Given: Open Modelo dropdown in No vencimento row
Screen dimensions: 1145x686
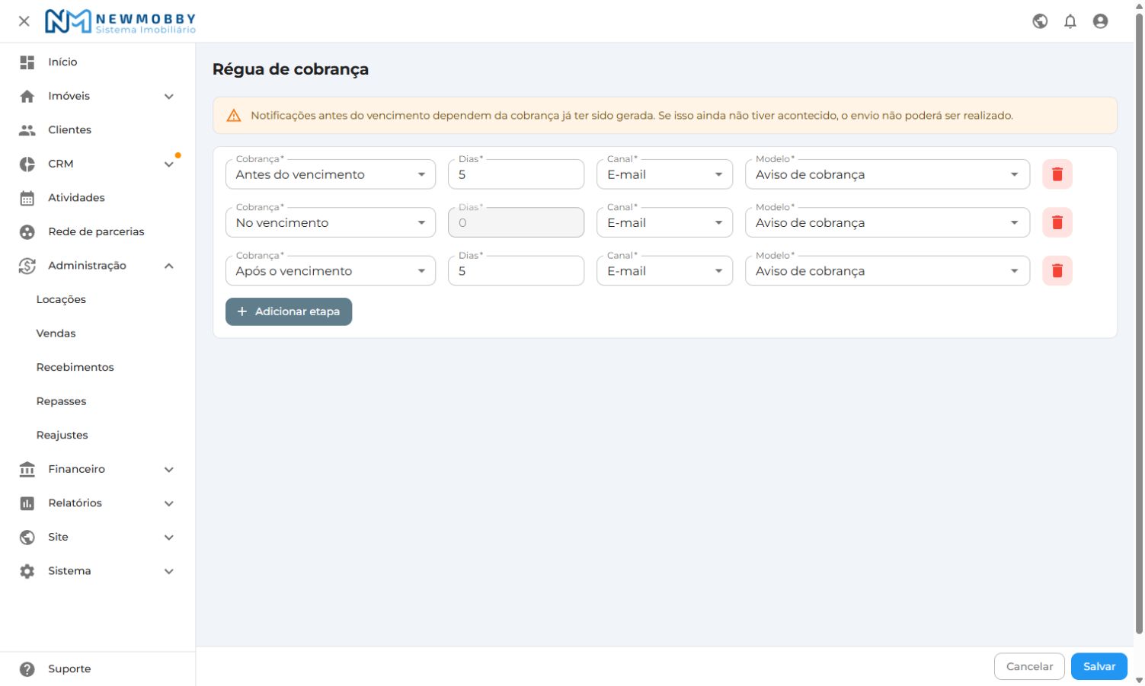Looking at the screenshot, I should pyautogui.click(x=888, y=222).
